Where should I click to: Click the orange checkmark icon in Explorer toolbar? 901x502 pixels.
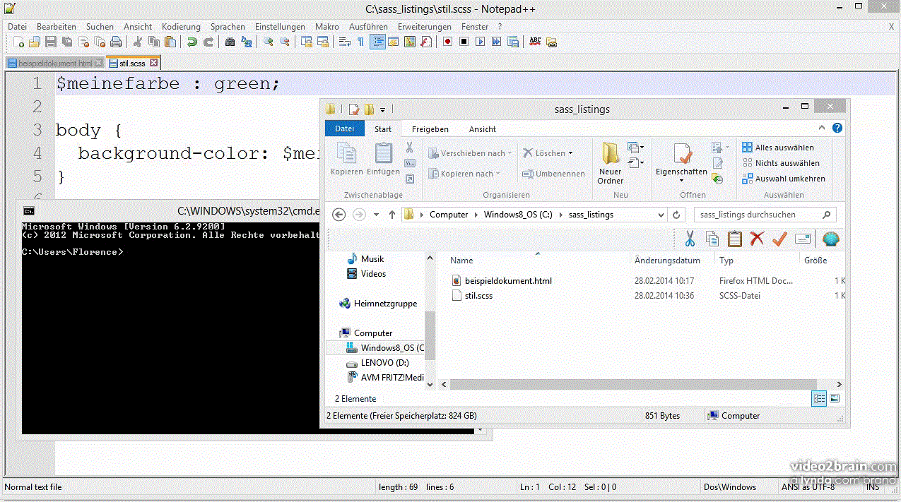779,239
